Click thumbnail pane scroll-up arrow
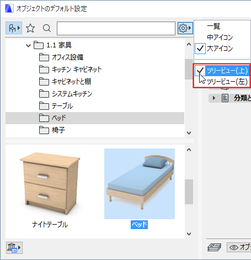Viewport: 251px width, 260px height. pos(189,150)
